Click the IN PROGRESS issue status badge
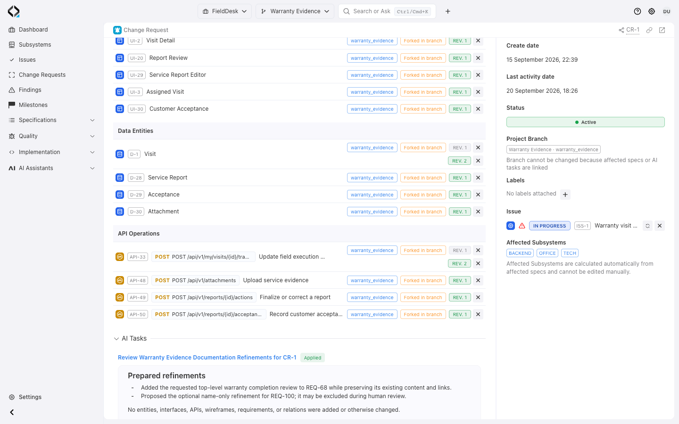This screenshot has height=424, width=679. (549, 226)
